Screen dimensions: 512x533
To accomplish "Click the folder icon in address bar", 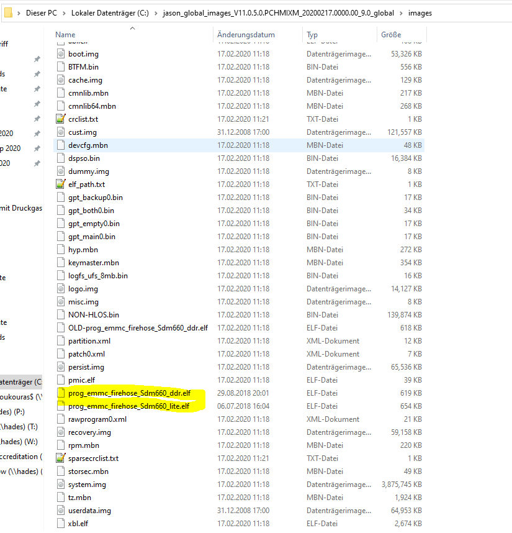I will [x=8, y=12].
